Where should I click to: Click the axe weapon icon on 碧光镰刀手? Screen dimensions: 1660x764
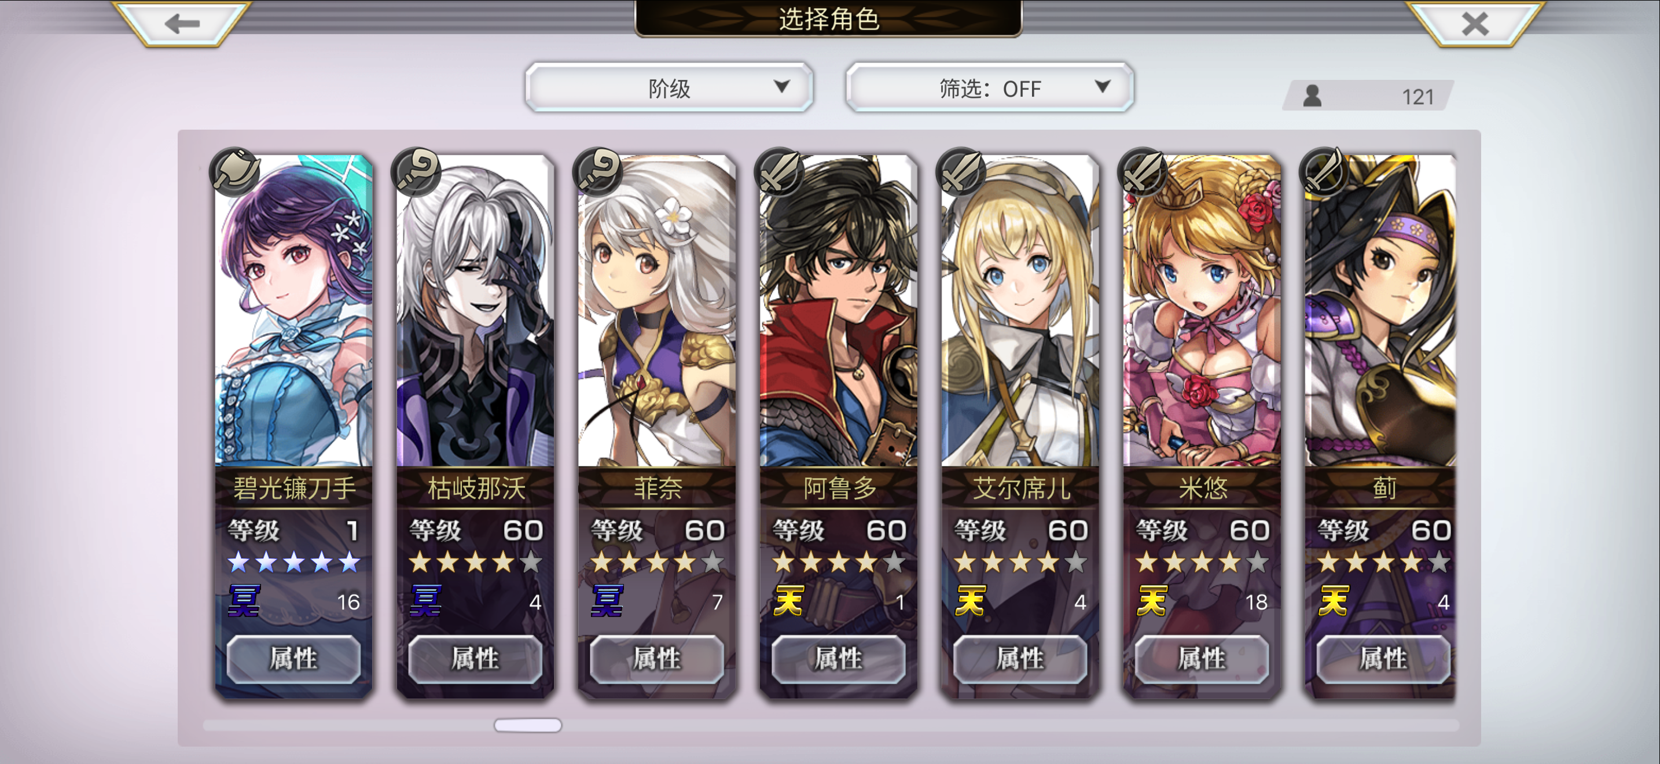click(235, 171)
